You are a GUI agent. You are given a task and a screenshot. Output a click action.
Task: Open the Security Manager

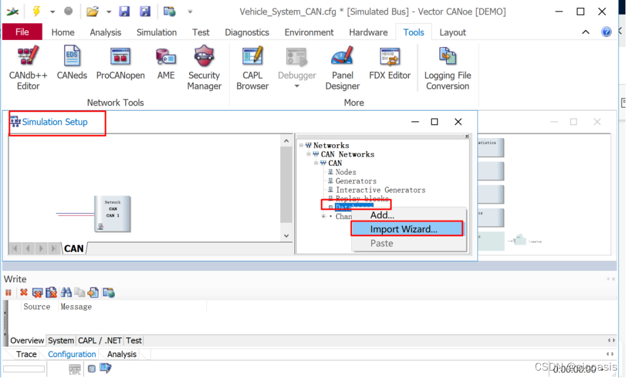click(204, 68)
